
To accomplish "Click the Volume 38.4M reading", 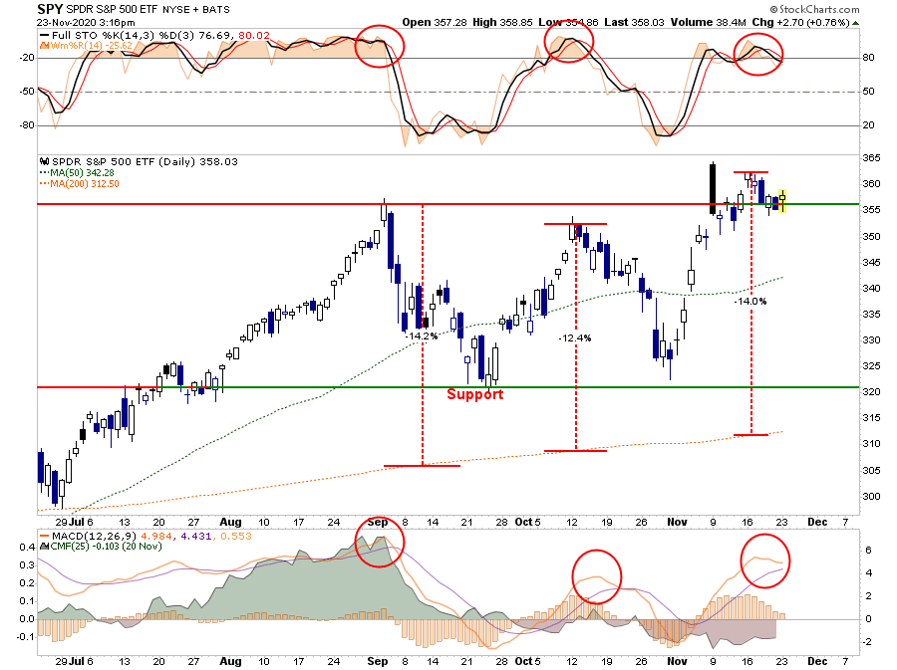I will [709, 22].
